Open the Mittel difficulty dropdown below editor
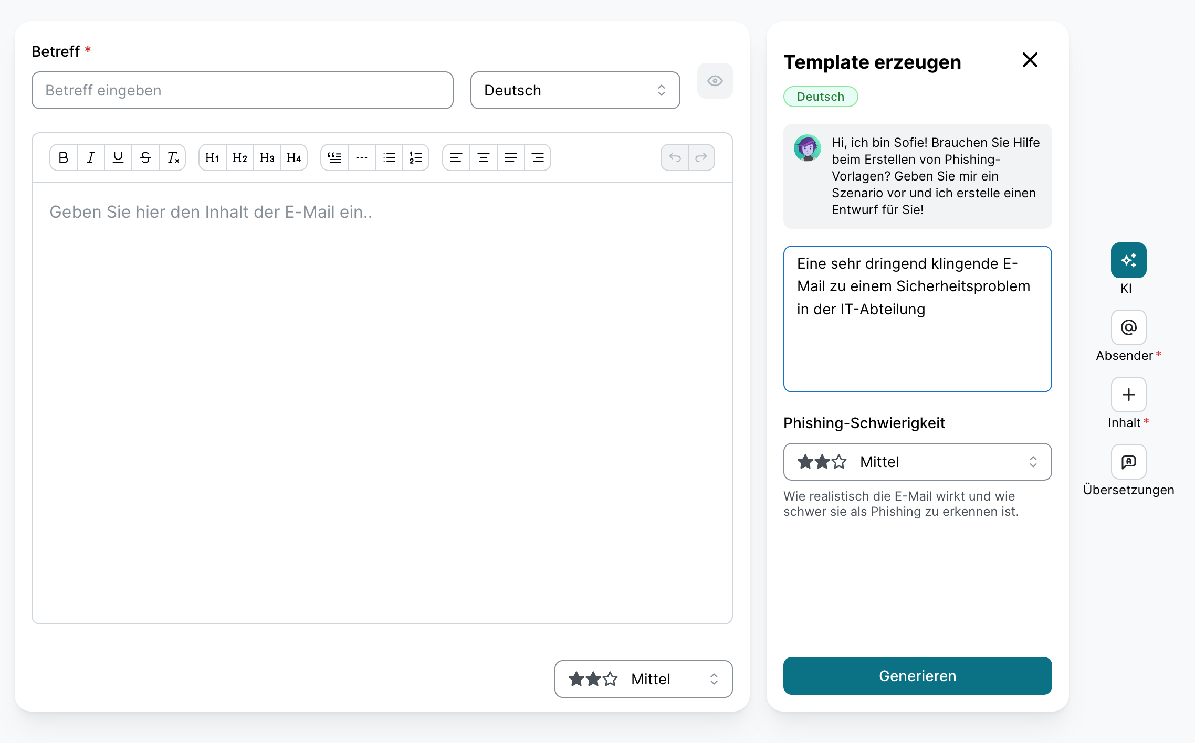The width and height of the screenshot is (1195, 743). [x=643, y=679]
